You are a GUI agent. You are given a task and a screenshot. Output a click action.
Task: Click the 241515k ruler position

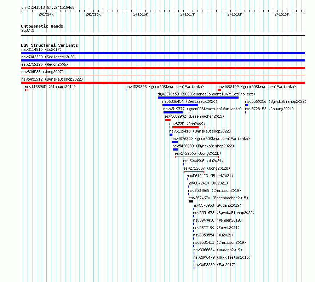[93, 14]
